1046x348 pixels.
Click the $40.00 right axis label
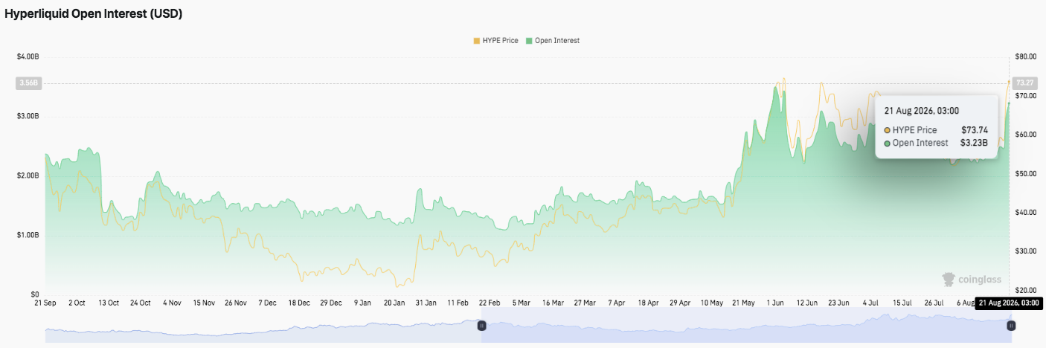(x=1026, y=213)
